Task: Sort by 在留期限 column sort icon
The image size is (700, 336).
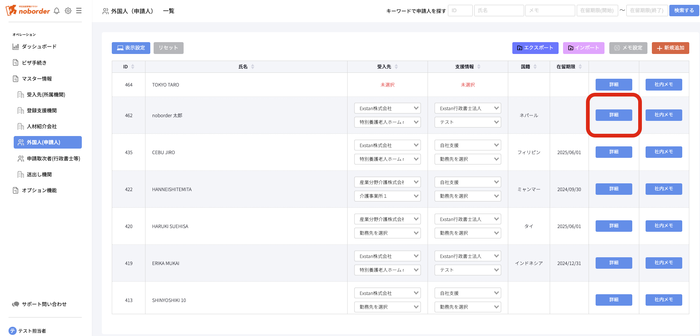Action: coord(580,67)
